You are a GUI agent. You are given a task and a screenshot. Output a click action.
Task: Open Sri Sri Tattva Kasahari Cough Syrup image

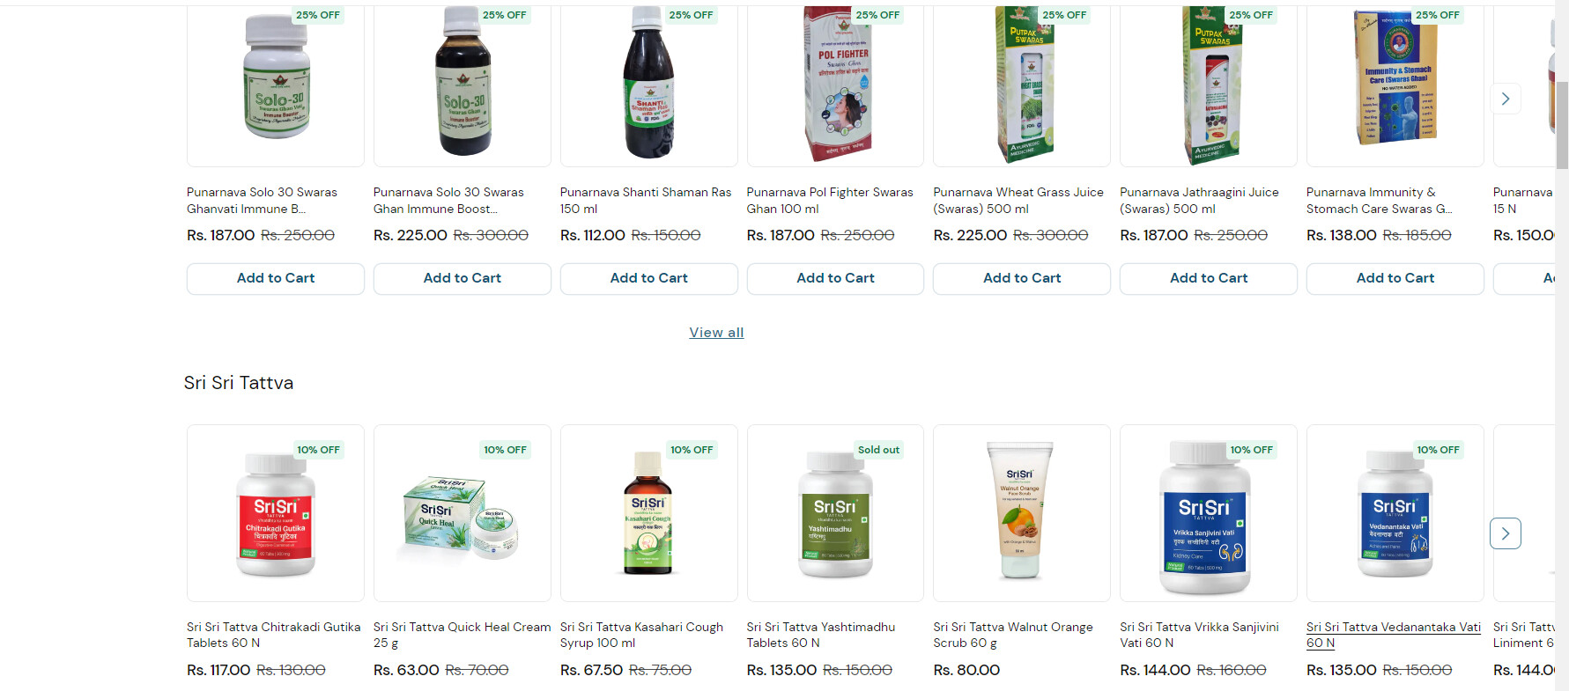649,513
